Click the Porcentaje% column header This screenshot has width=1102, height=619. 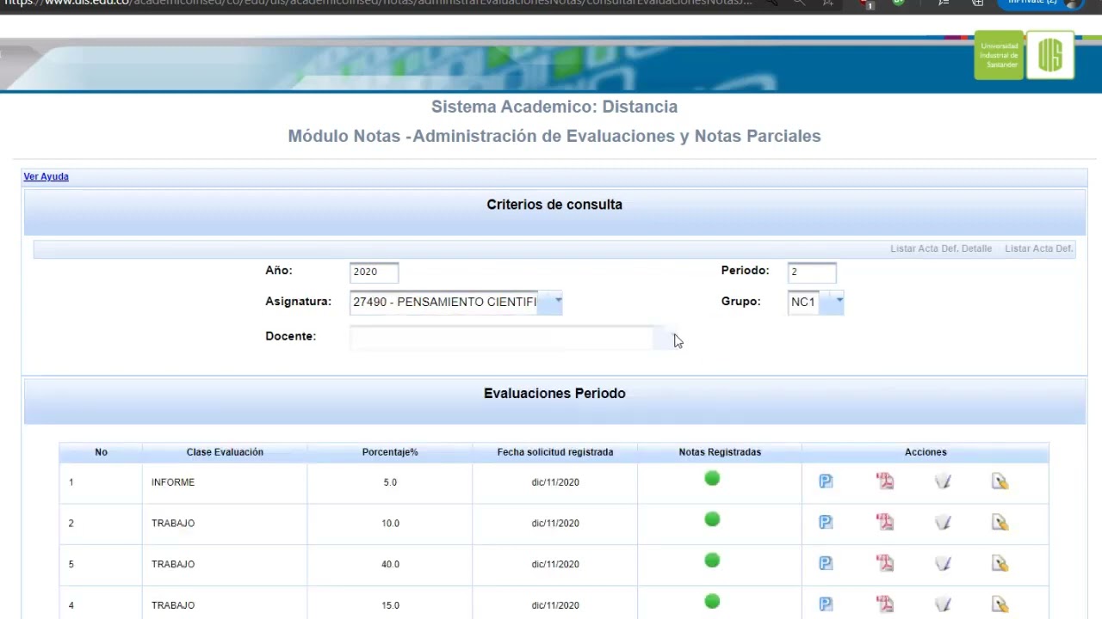(390, 452)
